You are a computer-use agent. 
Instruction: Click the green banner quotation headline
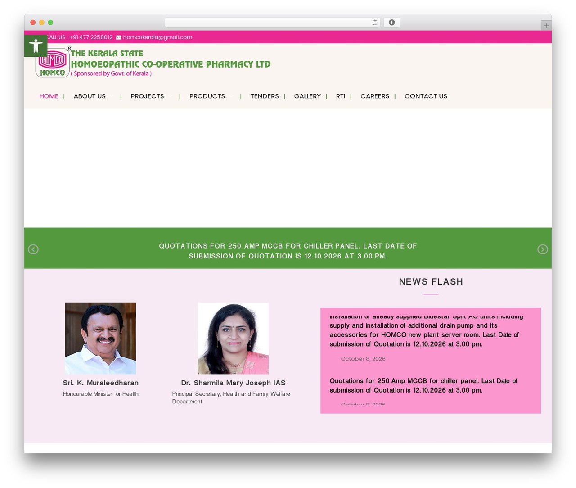pos(288,251)
